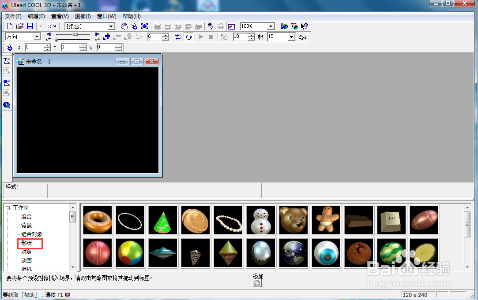Open the 编辑(E) menu
478x300 pixels.
tap(36, 16)
